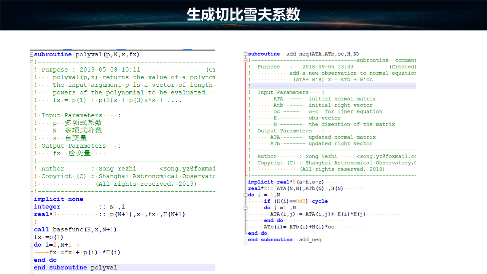Collapse the 'do i=2,N+1' loop fold
The width and height of the screenshot is (487, 274).
click(x=32, y=245)
